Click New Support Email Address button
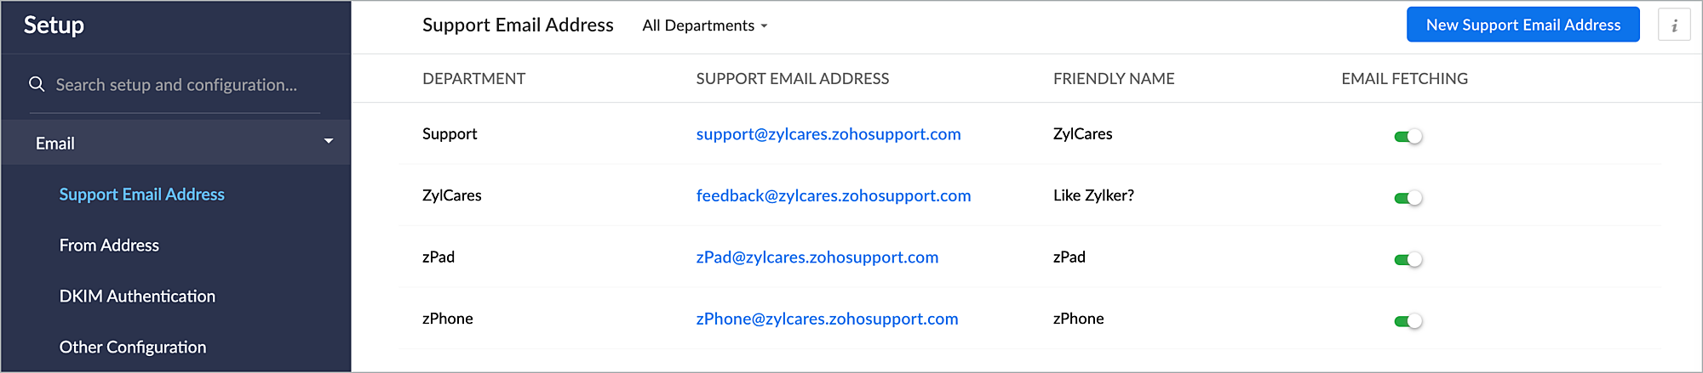Image resolution: width=1703 pixels, height=373 pixels. tap(1522, 25)
